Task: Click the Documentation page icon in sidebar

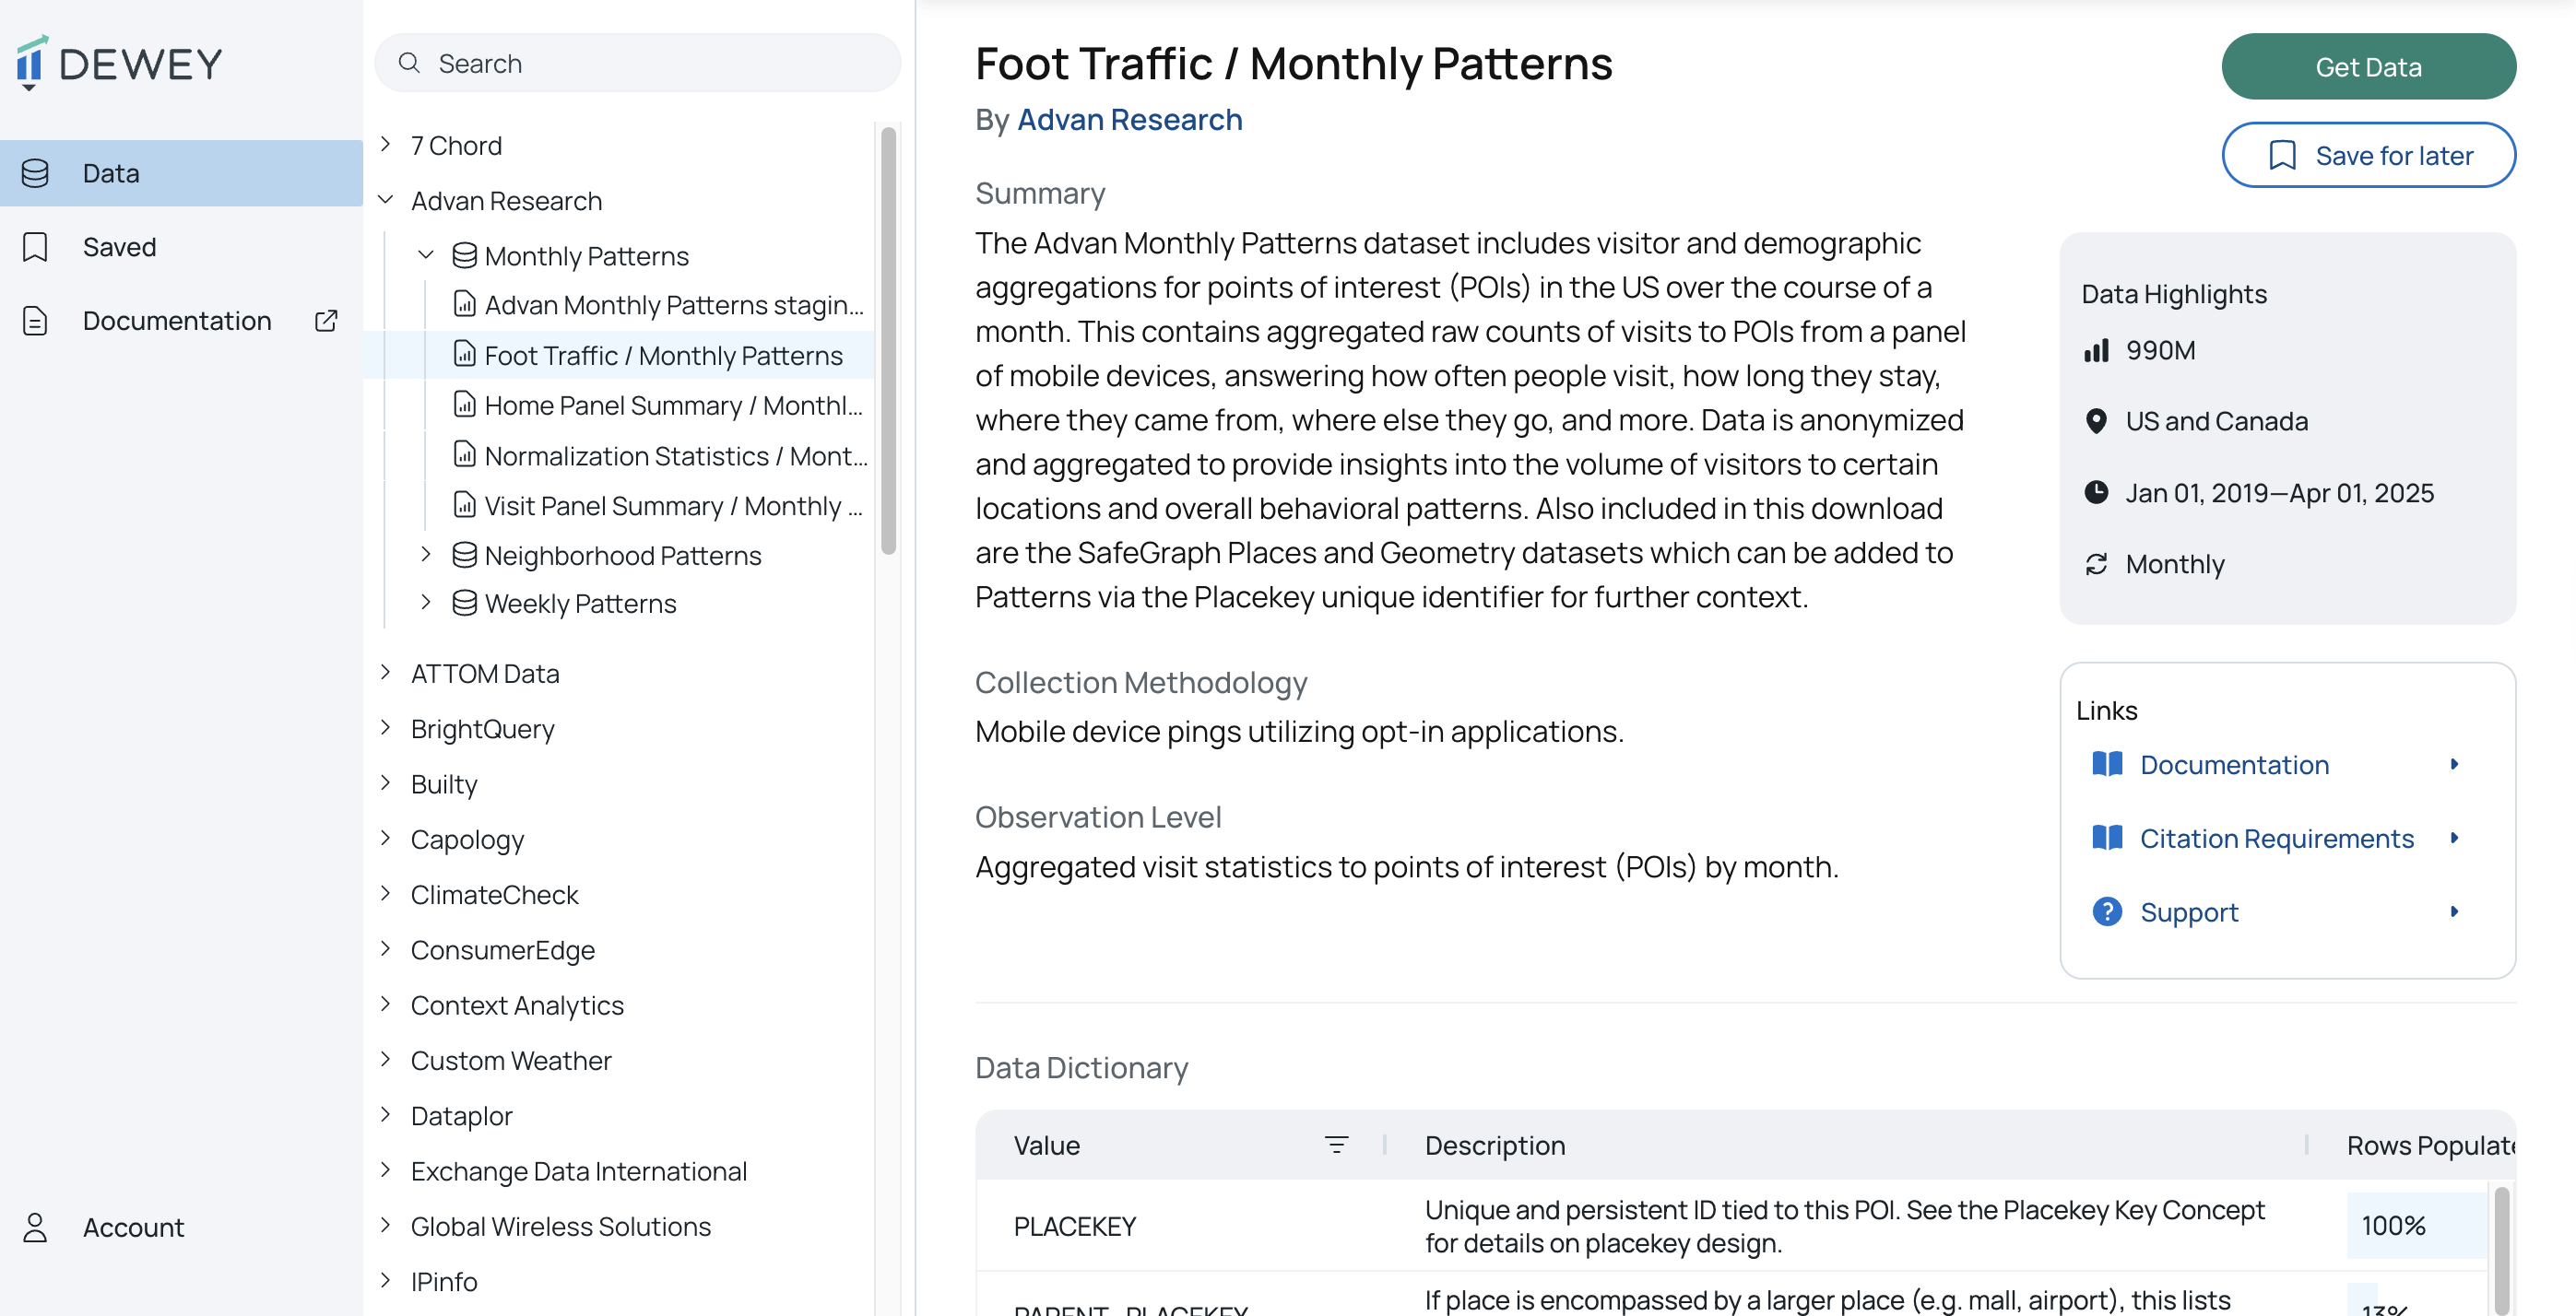Action: tap(35, 321)
